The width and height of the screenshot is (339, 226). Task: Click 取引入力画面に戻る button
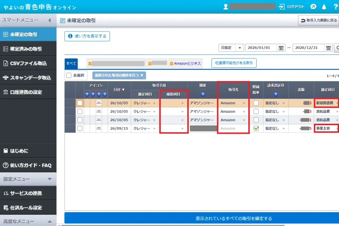(x=318, y=20)
